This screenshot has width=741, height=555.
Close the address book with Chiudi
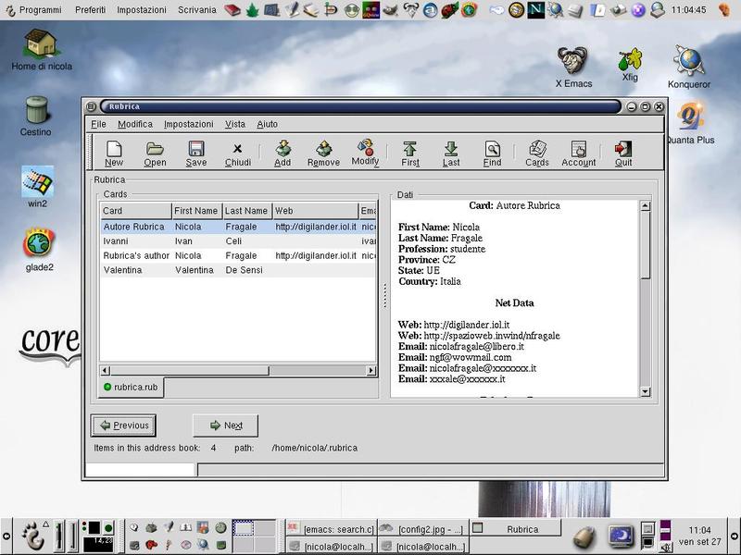pyautogui.click(x=238, y=154)
